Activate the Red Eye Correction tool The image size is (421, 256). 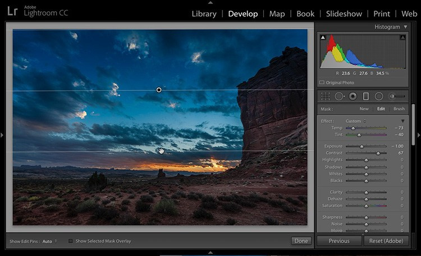pos(353,97)
